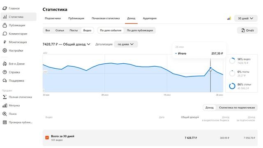The width and height of the screenshot is (263, 148).
Task: Click the 7 428,77 ₽ total income cell
Action: (191, 138)
